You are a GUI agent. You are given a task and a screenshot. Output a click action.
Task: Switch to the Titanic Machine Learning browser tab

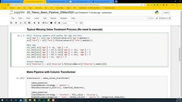pos(57,2)
